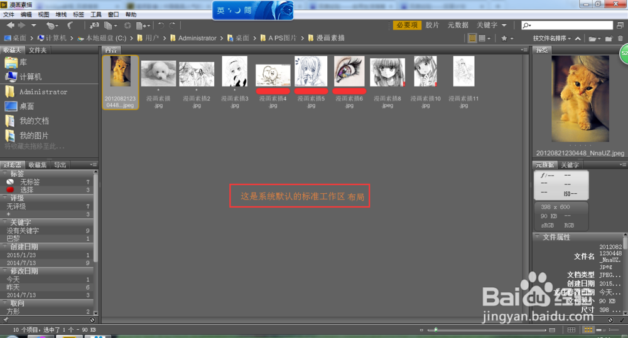628x338 pixels.
Task: Lock thumbnail grid in status bar
Action: 571,330
